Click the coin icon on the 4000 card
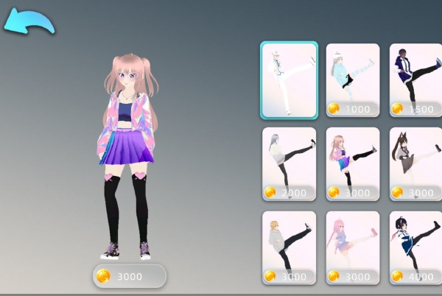Screen dimensions: 442x296 tap(398, 276)
